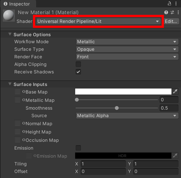
Task: Open the Smoothness Source dropdown
Action: pyautogui.click(x=127, y=116)
